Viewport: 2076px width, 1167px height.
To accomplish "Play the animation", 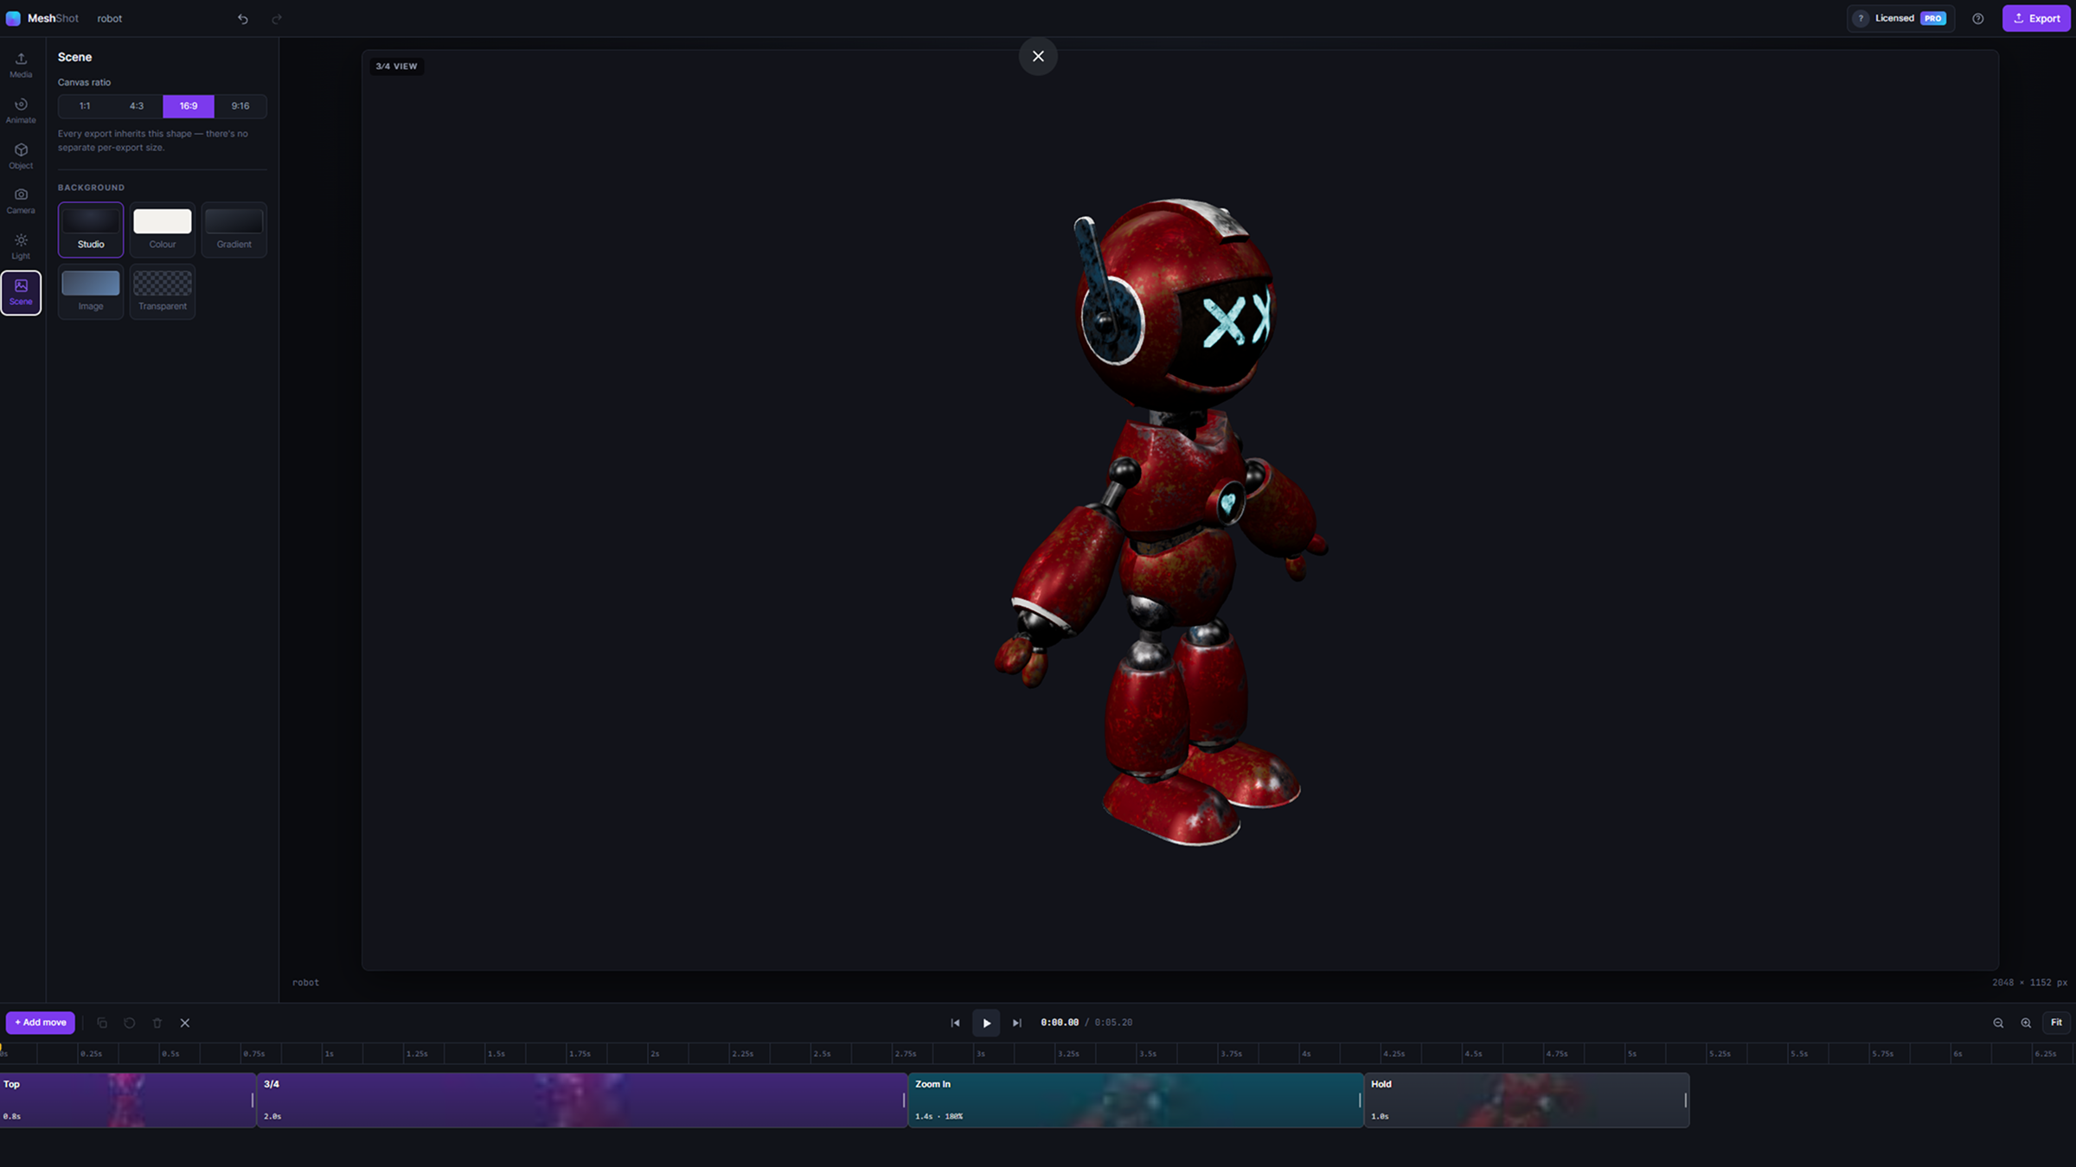I will point(986,1023).
